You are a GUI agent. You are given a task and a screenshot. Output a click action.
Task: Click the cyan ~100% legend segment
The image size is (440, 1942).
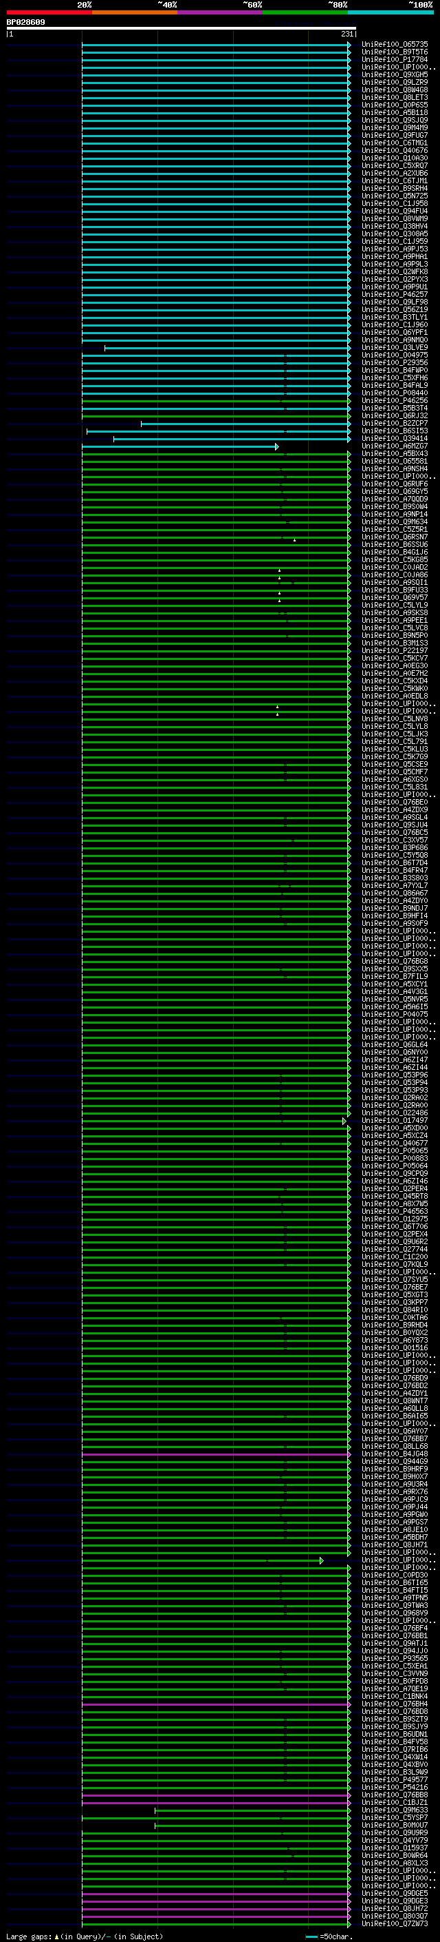[391, 12]
